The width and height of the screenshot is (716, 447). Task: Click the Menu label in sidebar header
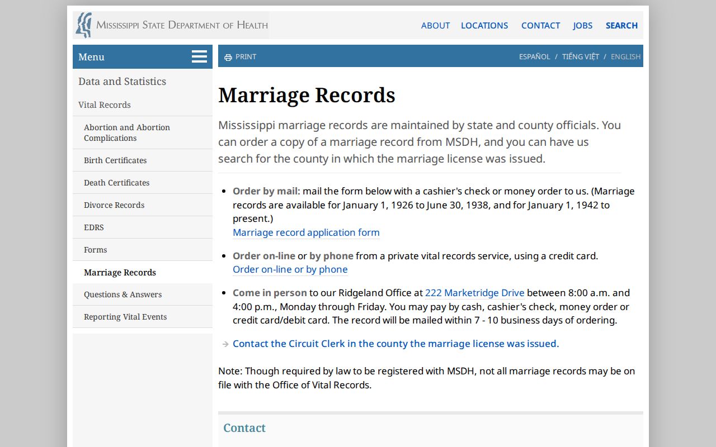pyautogui.click(x=91, y=57)
